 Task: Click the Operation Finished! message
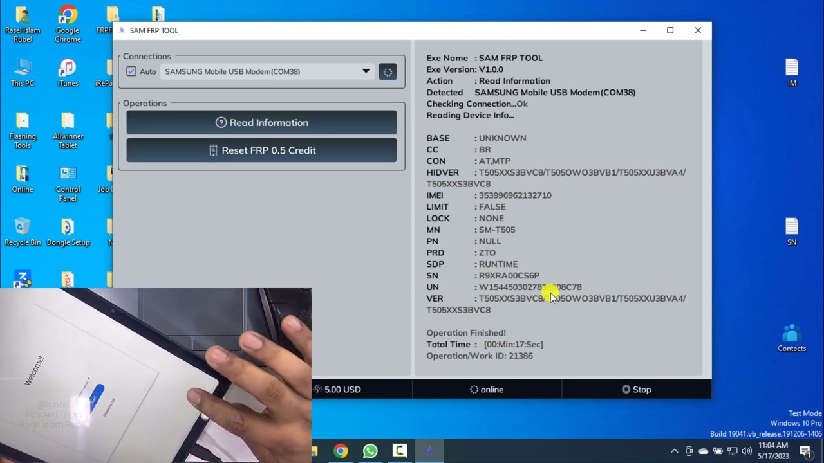466,333
